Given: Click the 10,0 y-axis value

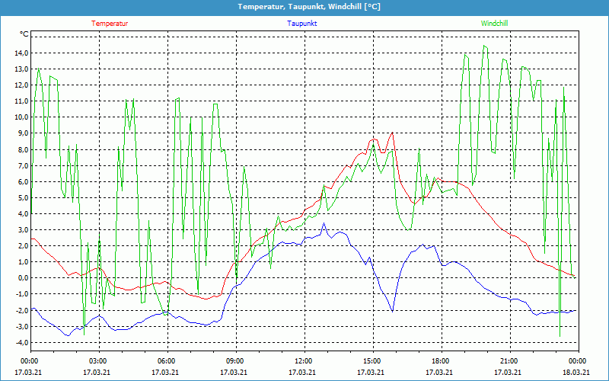Looking at the screenshot, I should 22,117.
